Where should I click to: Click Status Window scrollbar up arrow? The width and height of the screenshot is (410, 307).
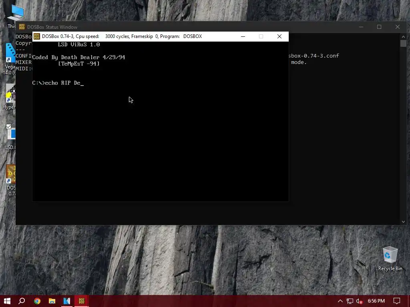pos(403,37)
